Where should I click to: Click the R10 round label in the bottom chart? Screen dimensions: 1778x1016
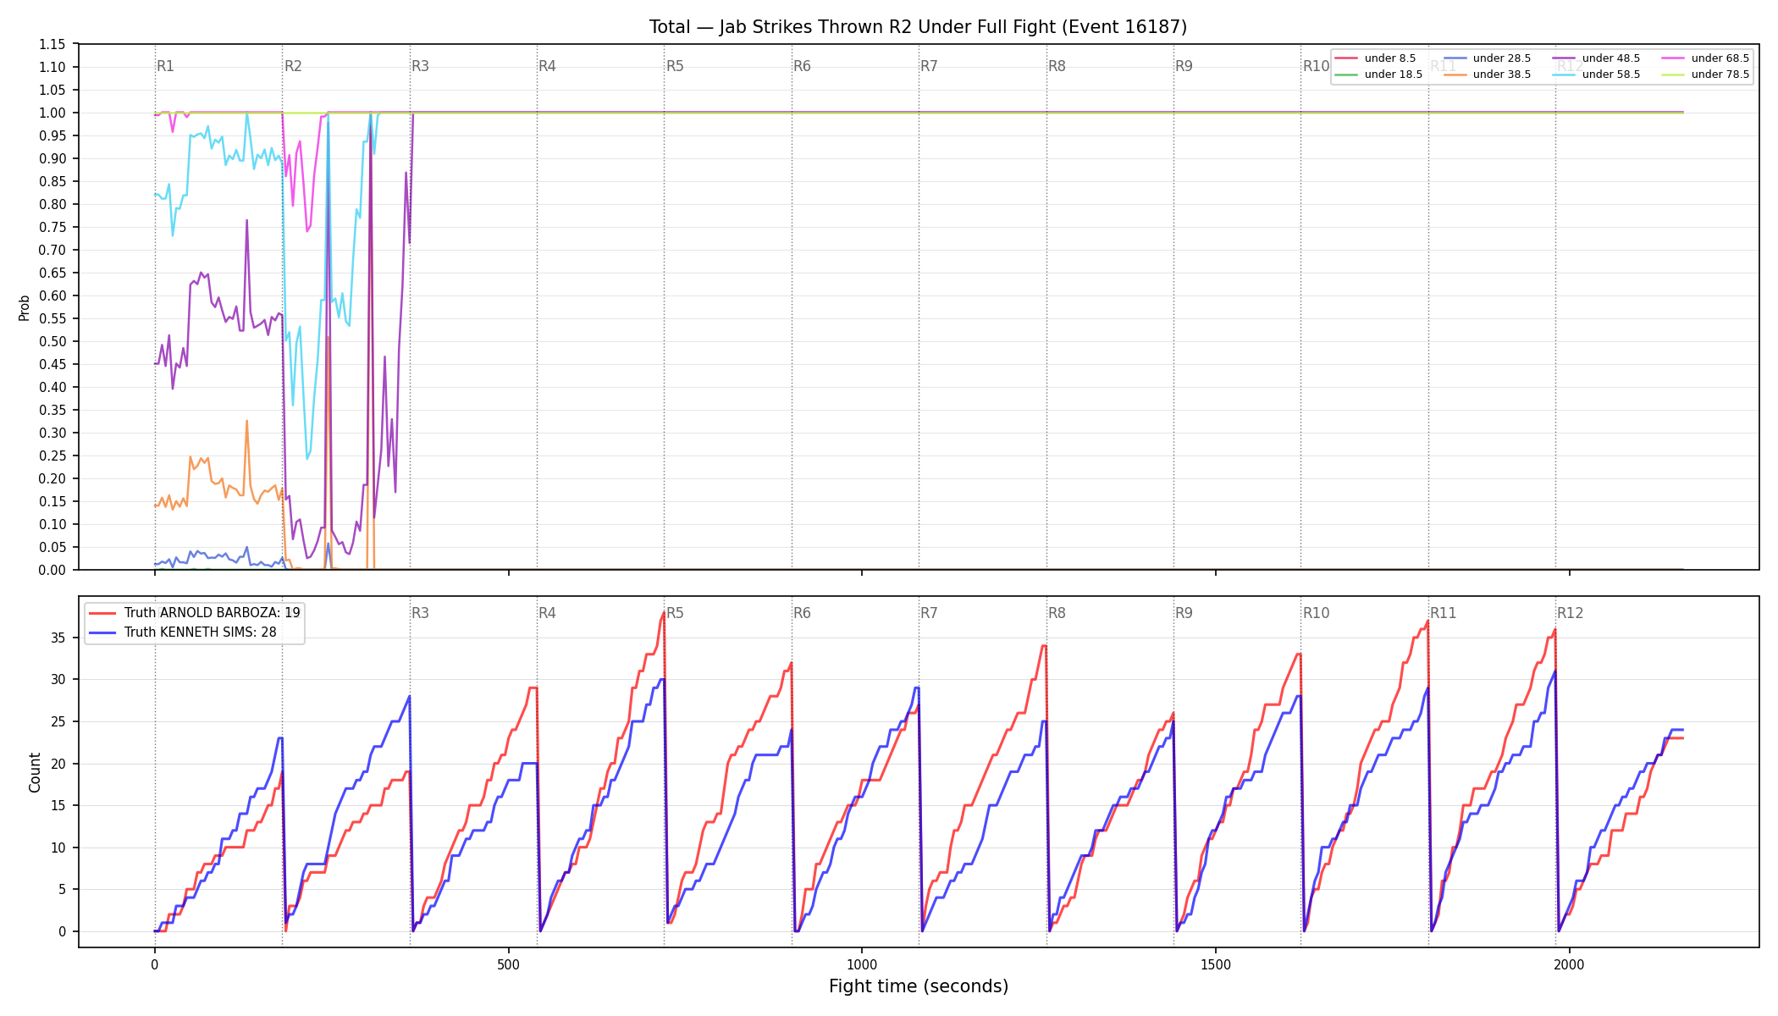pyautogui.click(x=1316, y=613)
